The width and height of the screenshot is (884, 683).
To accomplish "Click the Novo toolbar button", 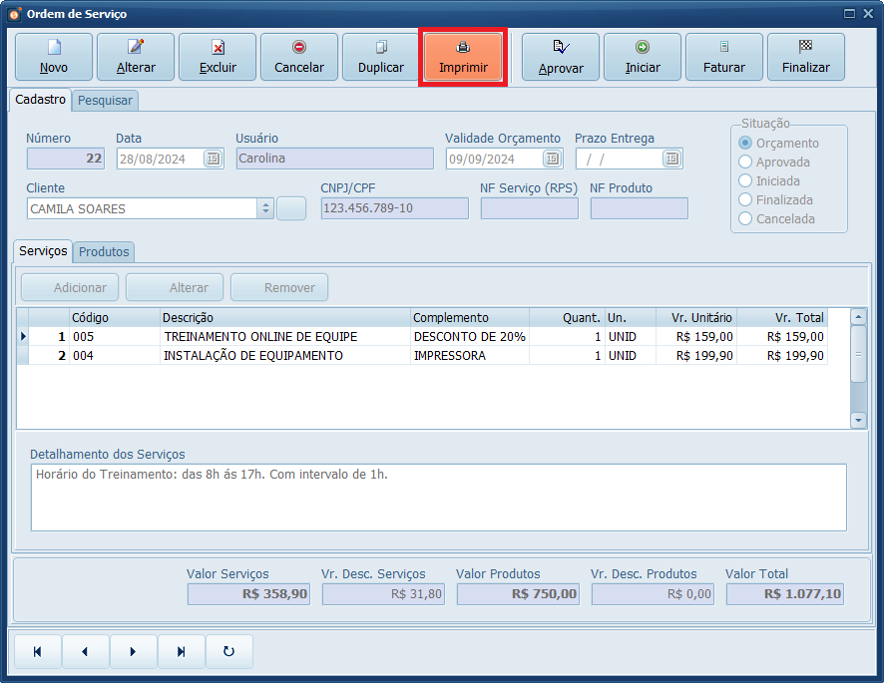I will (54, 57).
